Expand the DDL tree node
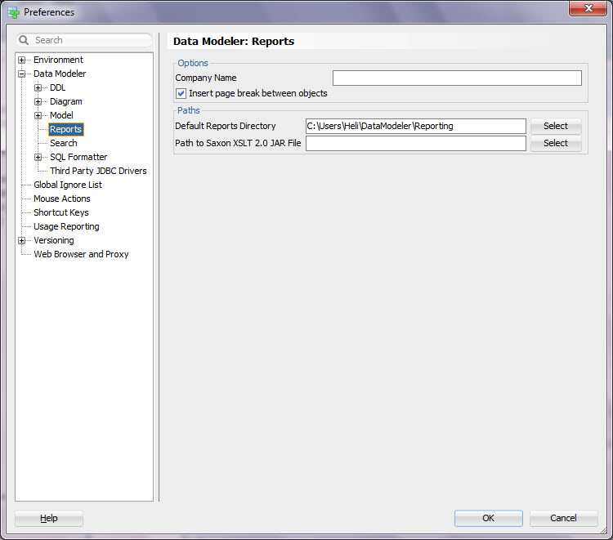Viewport: 613px width, 540px height. tap(38, 87)
